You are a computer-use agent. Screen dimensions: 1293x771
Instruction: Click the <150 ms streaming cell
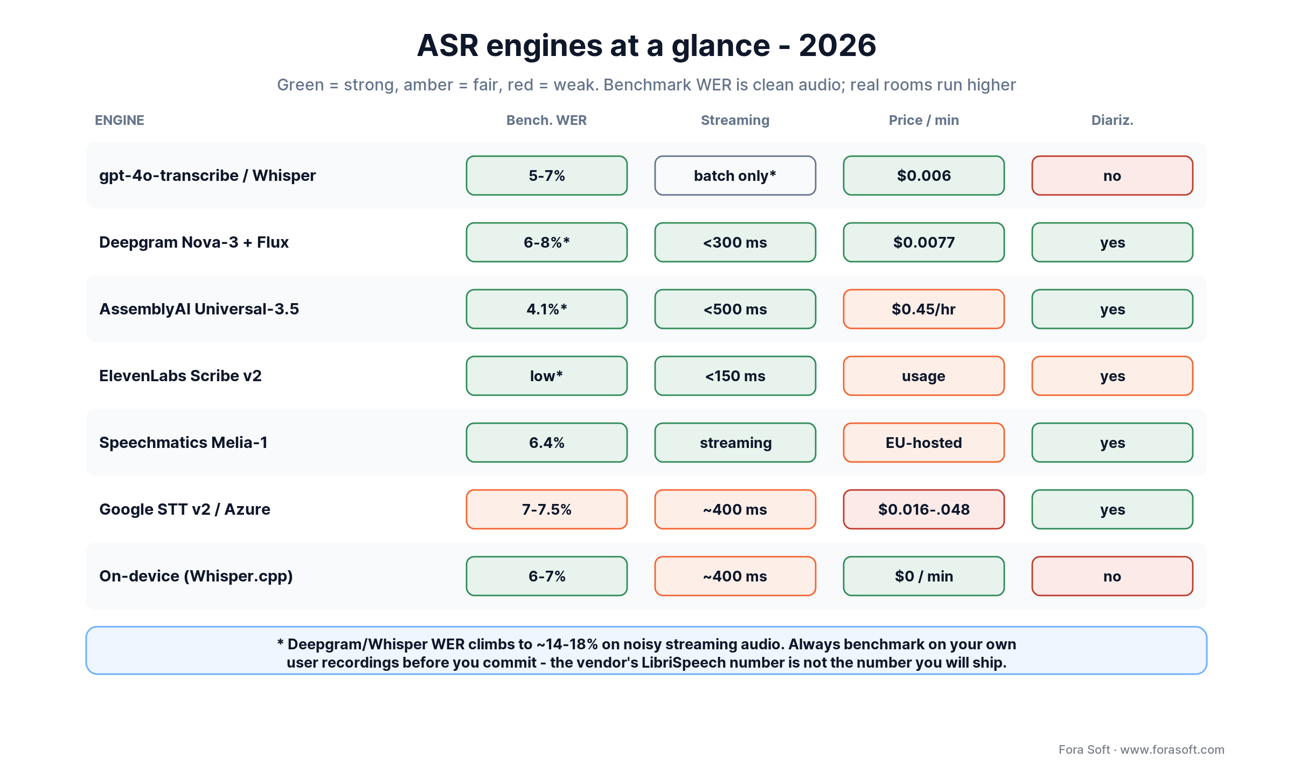[735, 376]
